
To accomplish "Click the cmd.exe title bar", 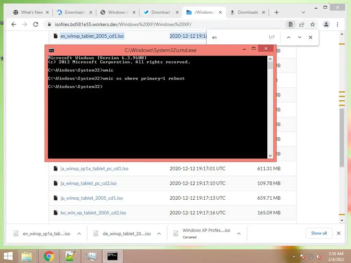I will pyautogui.click(x=160, y=50).
